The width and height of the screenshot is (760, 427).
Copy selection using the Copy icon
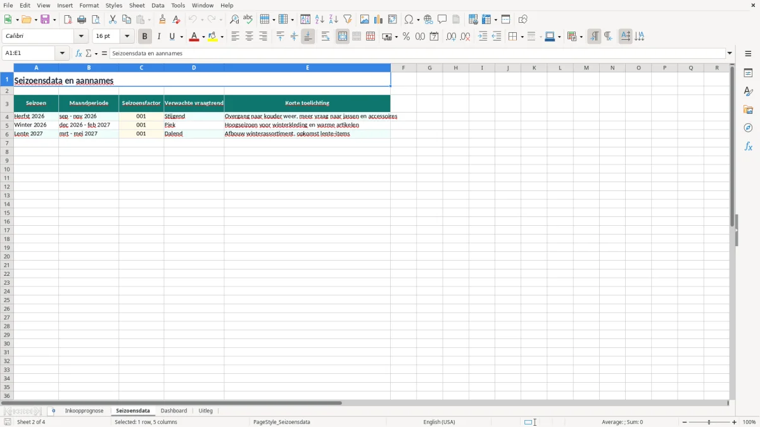click(x=127, y=20)
